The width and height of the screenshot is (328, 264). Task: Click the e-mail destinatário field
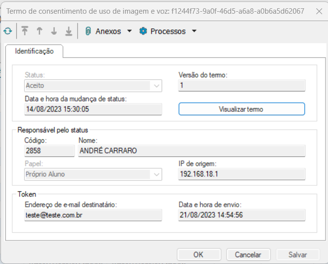(93, 215)
